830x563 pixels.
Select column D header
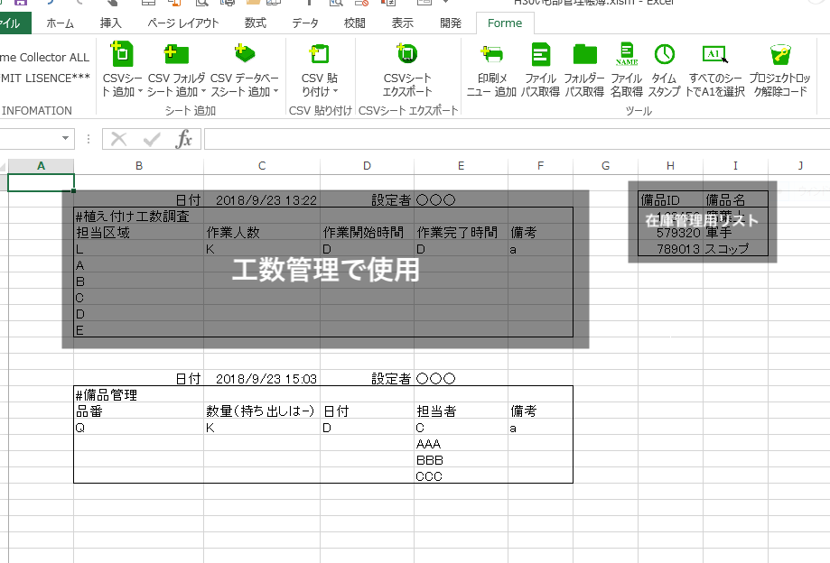pyautogui.click(x=367, y=166)
